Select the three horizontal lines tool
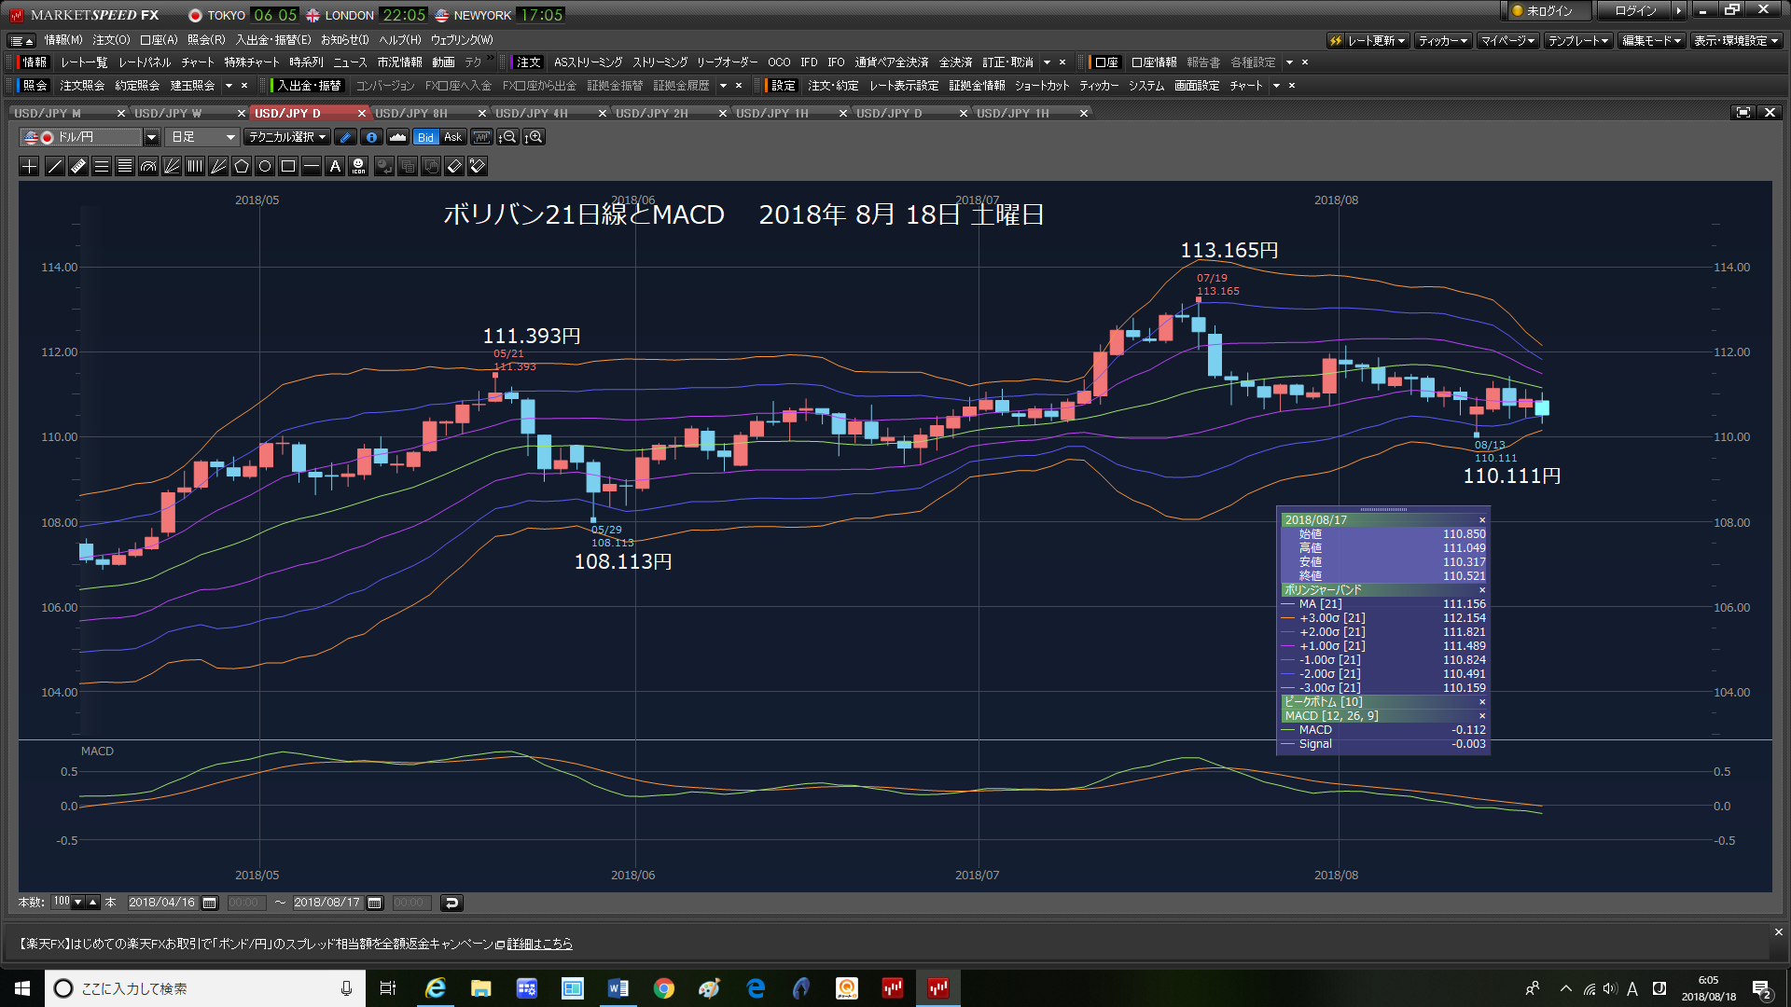This screenshot has width=1791, height=1007. 102,167
